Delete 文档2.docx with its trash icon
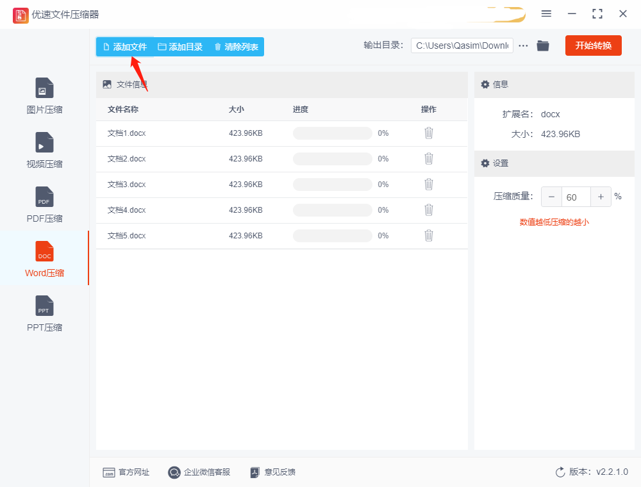Image resolution: width=641 pixels, height=487 pixels. pos(428,158)
